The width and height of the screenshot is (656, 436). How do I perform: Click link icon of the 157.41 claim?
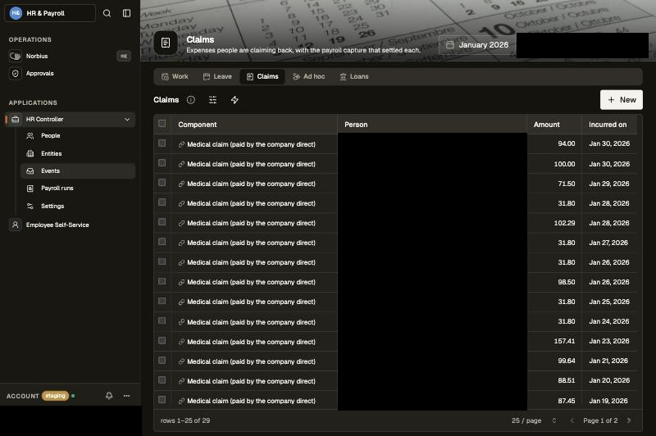tap(181, 342)
